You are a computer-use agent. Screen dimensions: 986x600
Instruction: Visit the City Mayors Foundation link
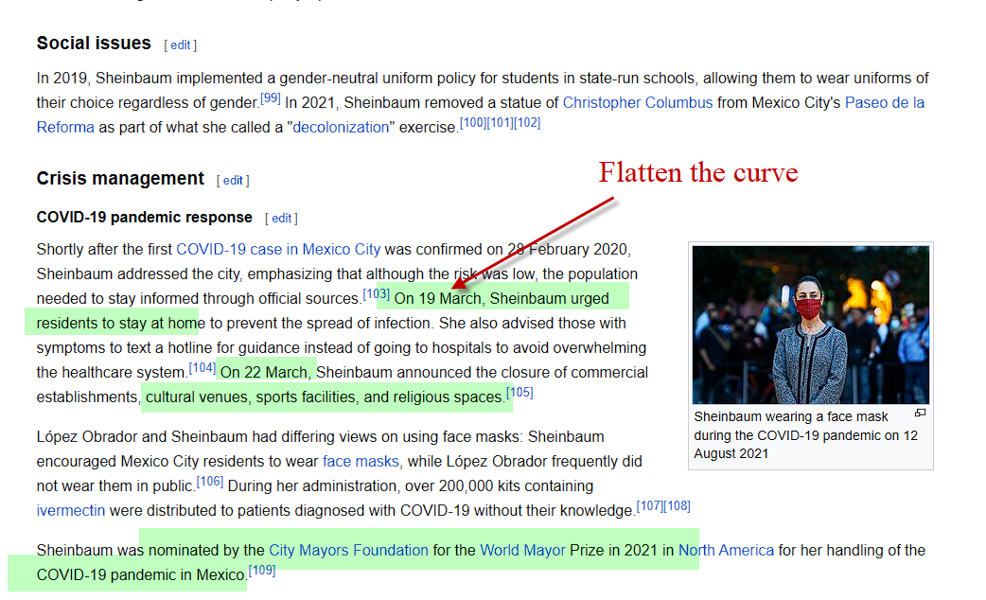pos(348,550)
